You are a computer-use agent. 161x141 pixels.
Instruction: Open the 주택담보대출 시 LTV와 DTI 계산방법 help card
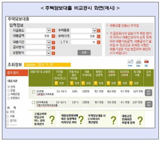(102, 119)
